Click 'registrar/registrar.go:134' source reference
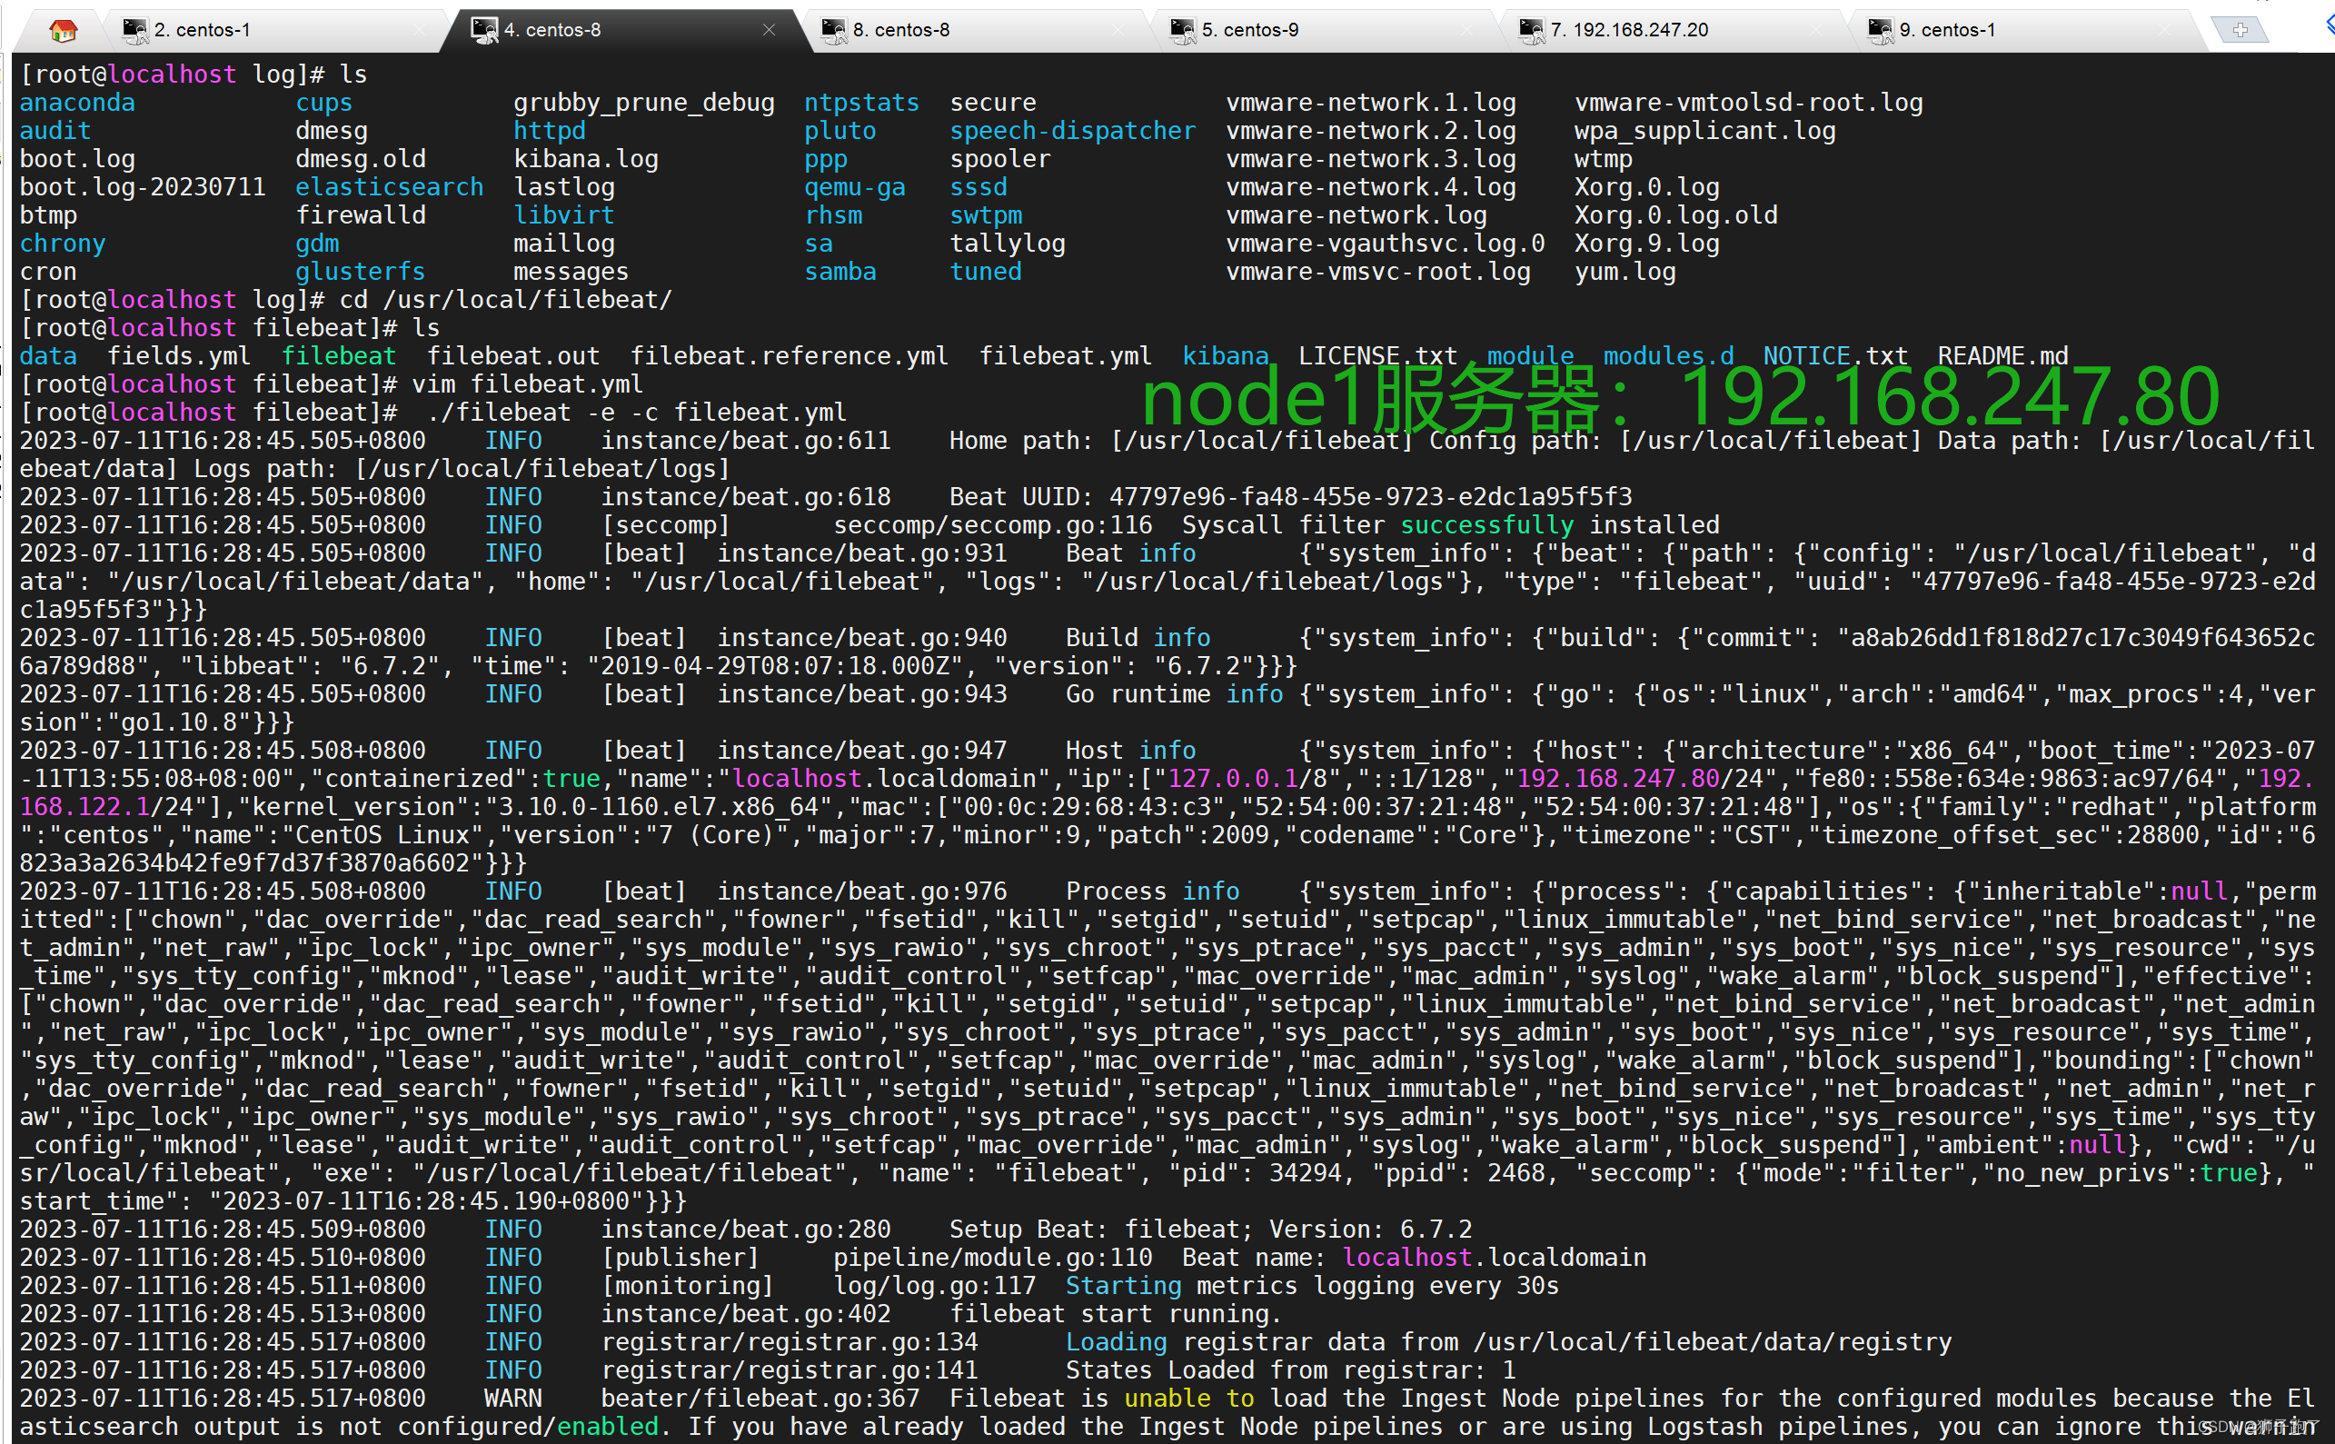 (x=790, y=1342)
